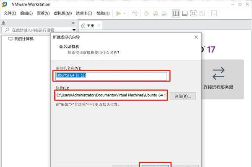Expand the library search dropdown arrow

[74, 30]
